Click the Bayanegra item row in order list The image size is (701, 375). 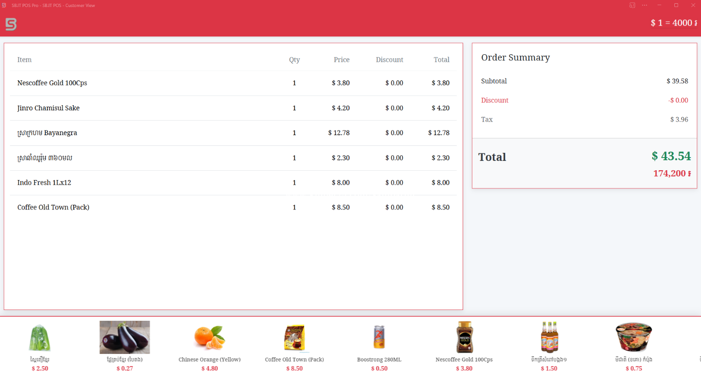click(233, 133)
